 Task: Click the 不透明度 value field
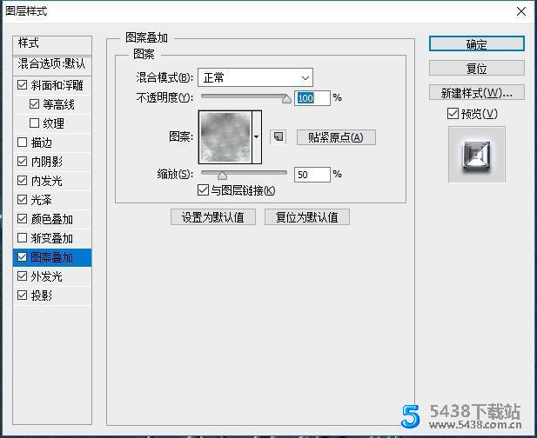312,98
